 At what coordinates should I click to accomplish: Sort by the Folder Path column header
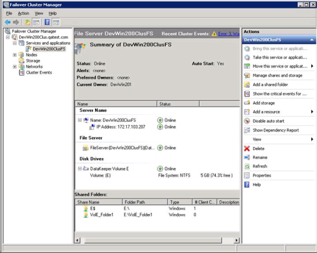coord(145,202)
